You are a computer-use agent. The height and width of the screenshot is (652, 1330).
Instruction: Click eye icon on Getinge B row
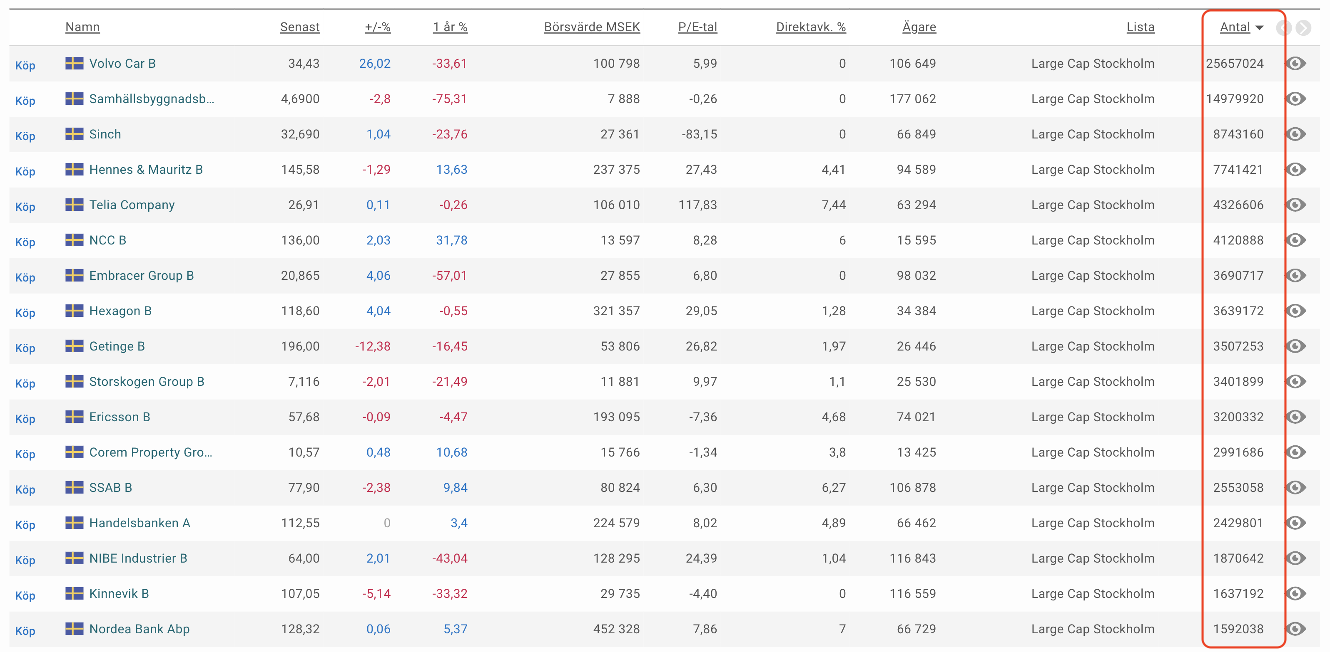pyautogui.click(x=1295, y=346)
